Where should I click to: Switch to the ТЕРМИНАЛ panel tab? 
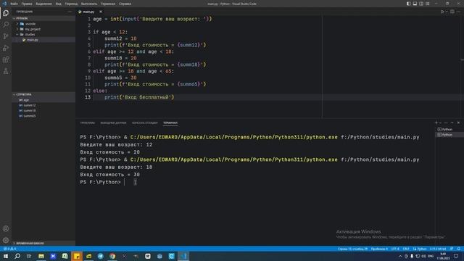[x=170, y=123]
